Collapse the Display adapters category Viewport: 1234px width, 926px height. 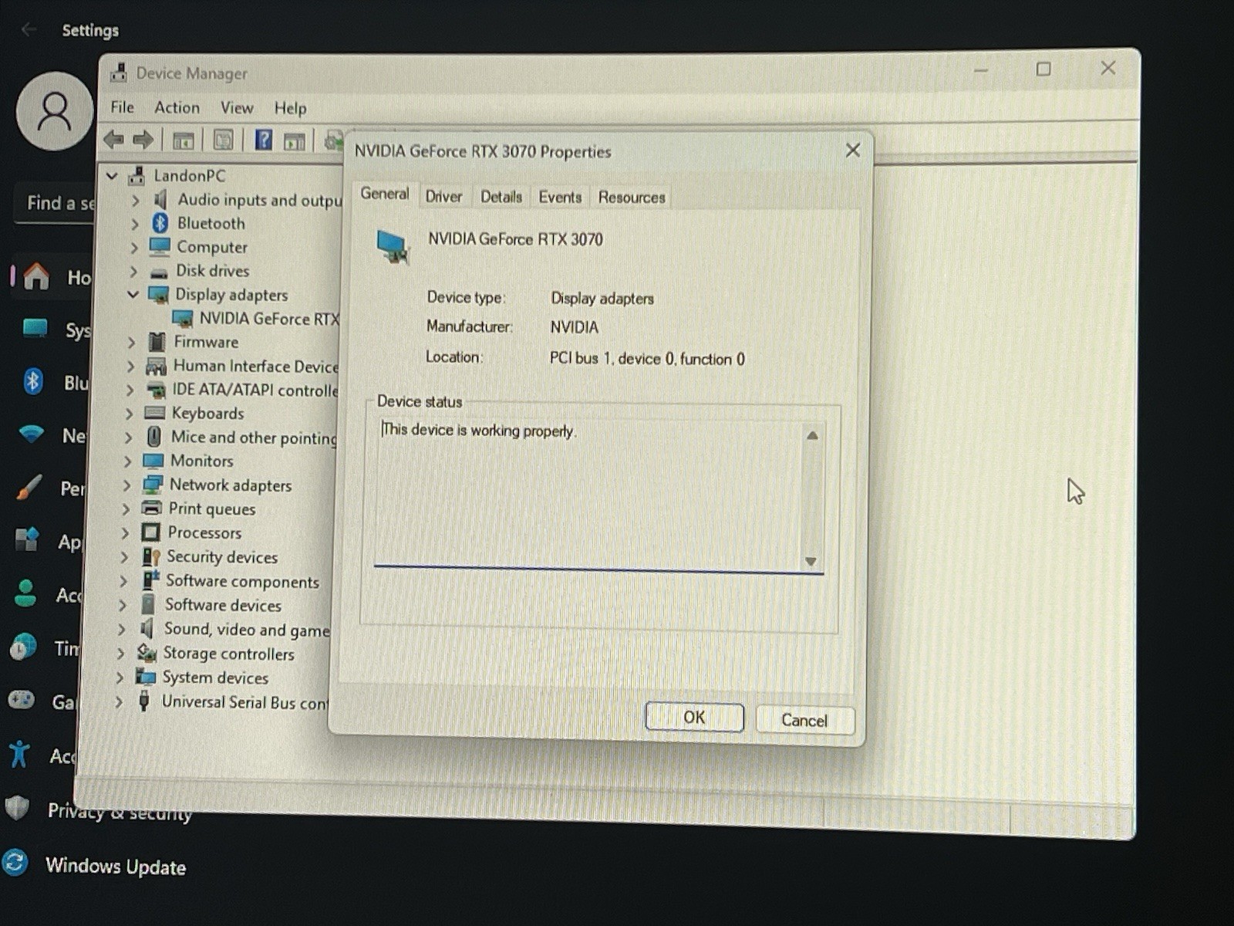point(133,295)
